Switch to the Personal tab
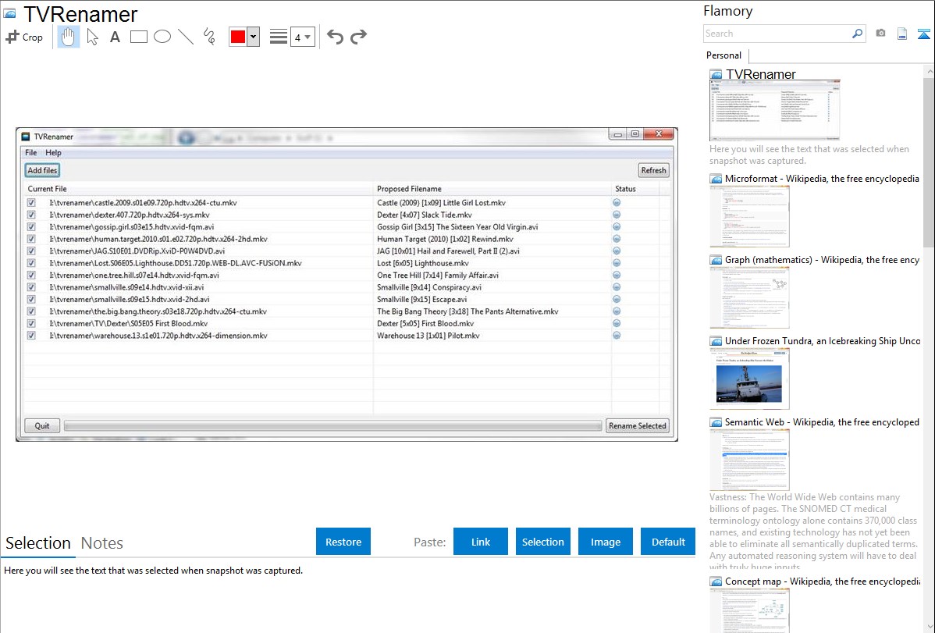Image resolution: width=935 pixels, height=633 pixels. pyautogui.click(x=724, y=55)
